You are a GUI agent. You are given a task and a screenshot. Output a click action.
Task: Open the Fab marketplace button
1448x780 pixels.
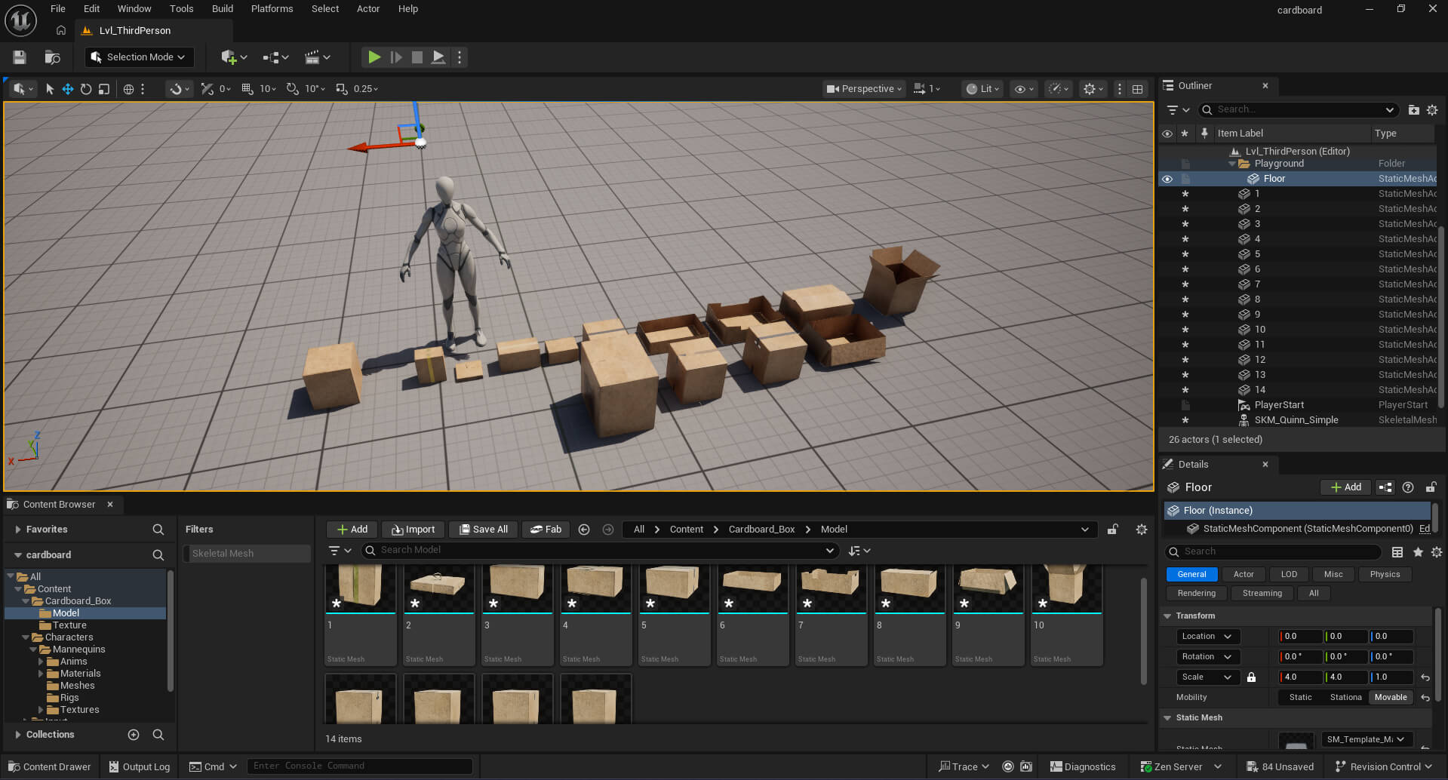click(545, 530)
